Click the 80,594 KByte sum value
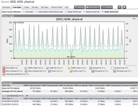This screenshot has width=138, height=106. point(35,88)
